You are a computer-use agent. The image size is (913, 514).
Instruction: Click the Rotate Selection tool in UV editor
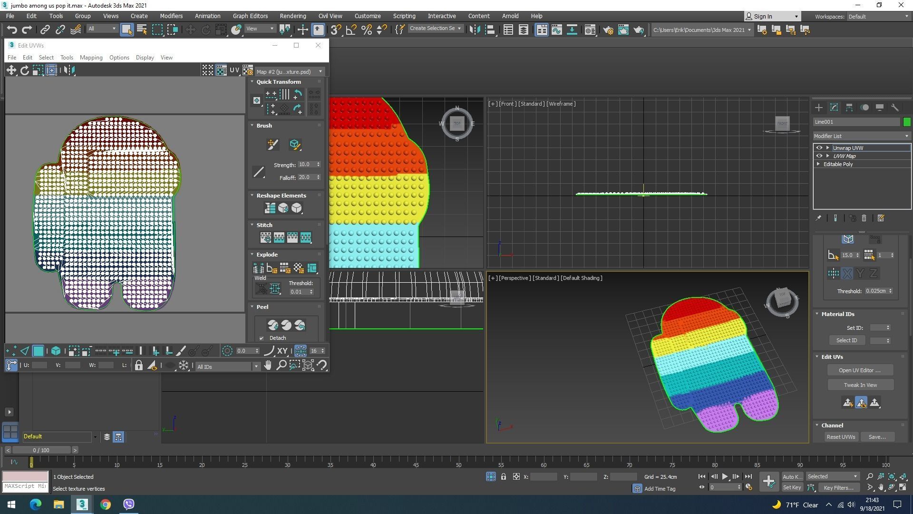[24, 70]
